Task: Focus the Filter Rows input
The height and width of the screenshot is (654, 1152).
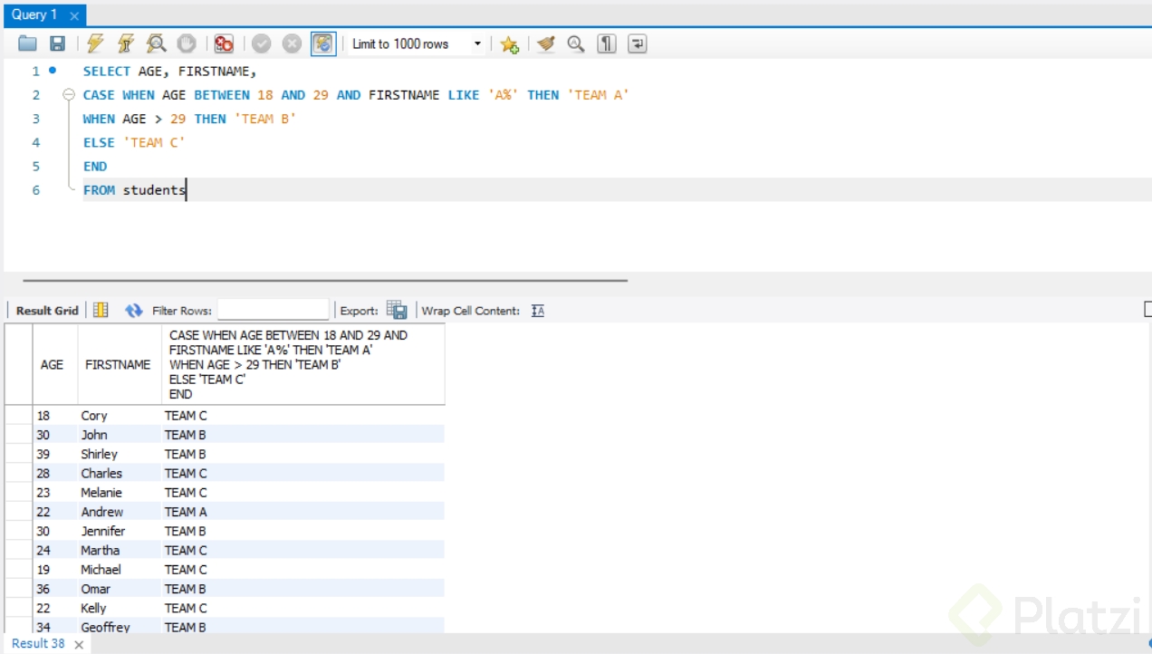Action: [x=273, y=310]
